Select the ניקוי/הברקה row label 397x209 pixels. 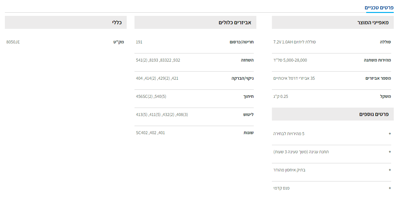coord(242,78)
